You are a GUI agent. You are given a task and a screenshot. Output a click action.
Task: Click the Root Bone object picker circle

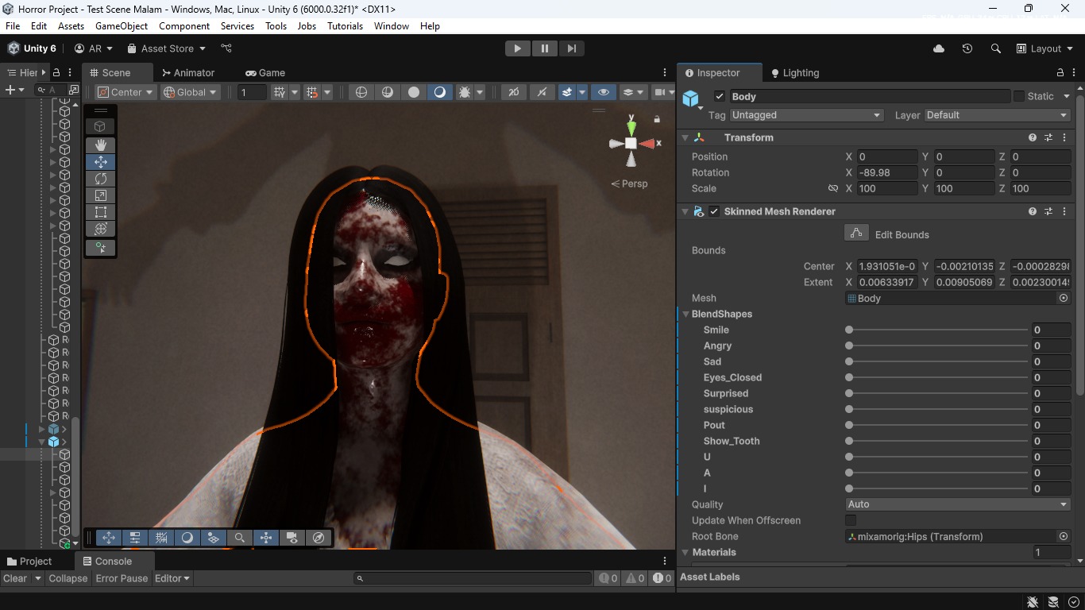[1064, 536]
